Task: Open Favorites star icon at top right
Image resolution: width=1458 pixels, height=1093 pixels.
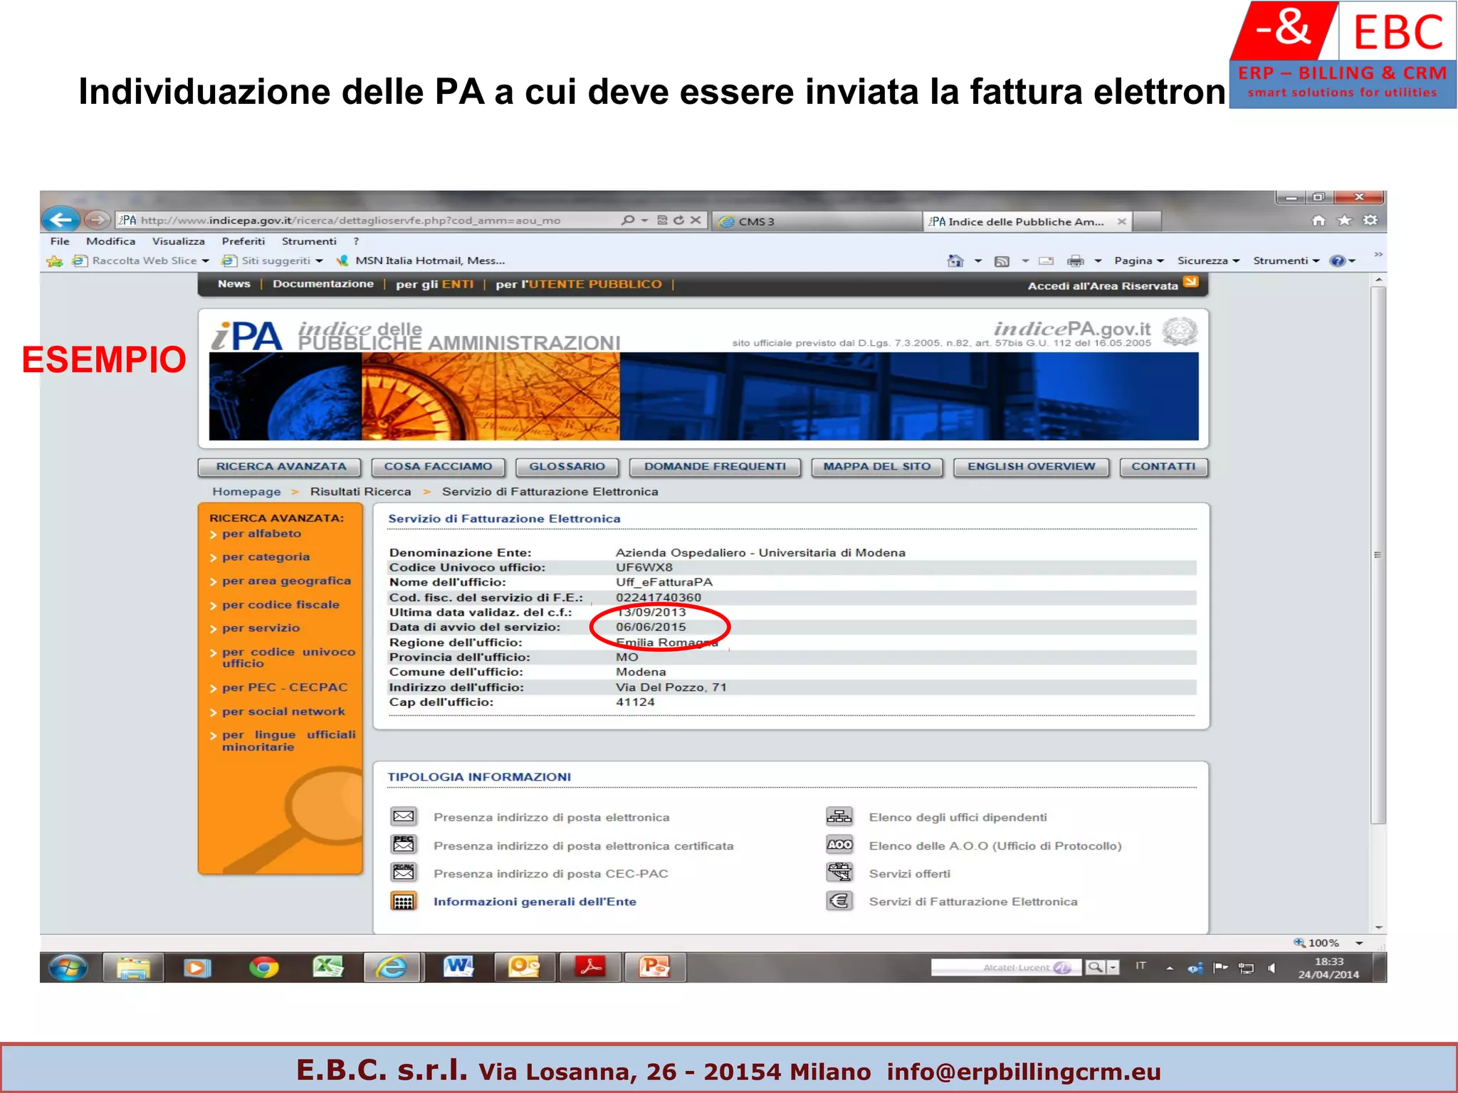Action: point(1344,221)
